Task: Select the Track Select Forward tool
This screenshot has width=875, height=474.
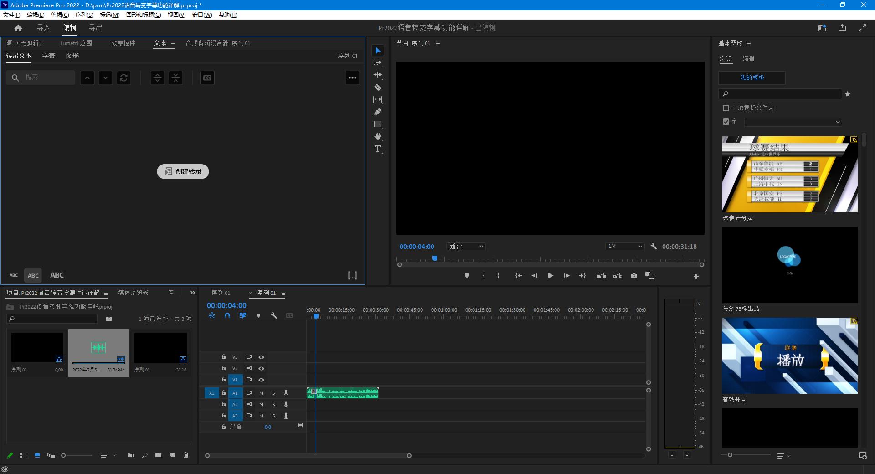Action: pyautogui.click(x=378, y=62)
